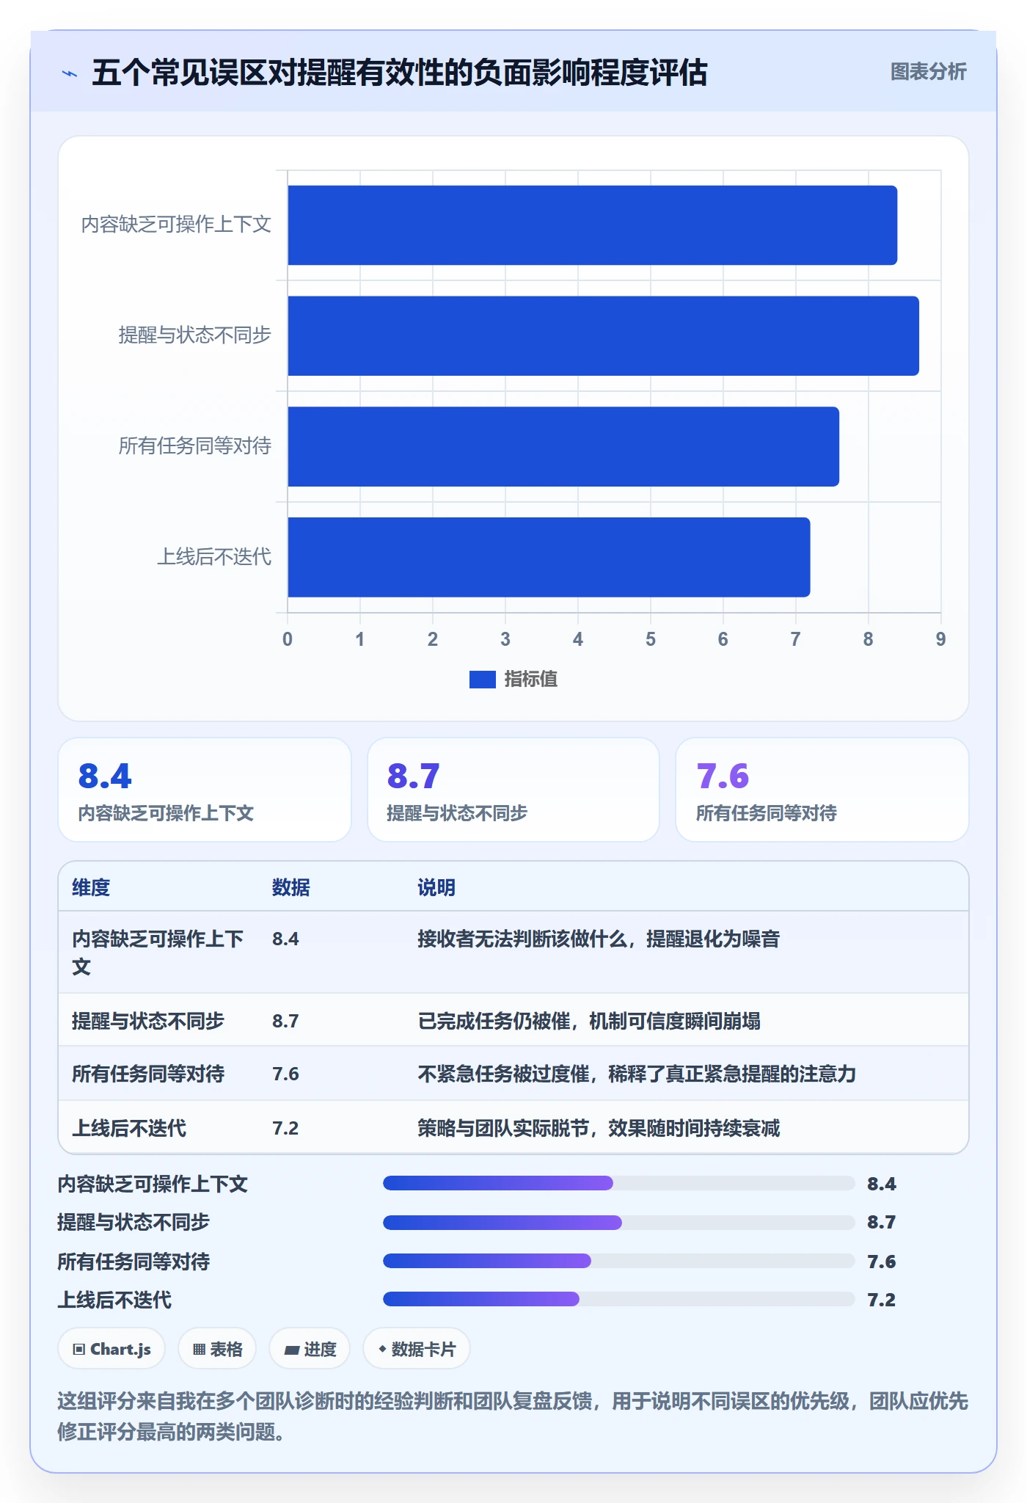
Task: Click the 说明 table column header
Action: pos(436,888)
